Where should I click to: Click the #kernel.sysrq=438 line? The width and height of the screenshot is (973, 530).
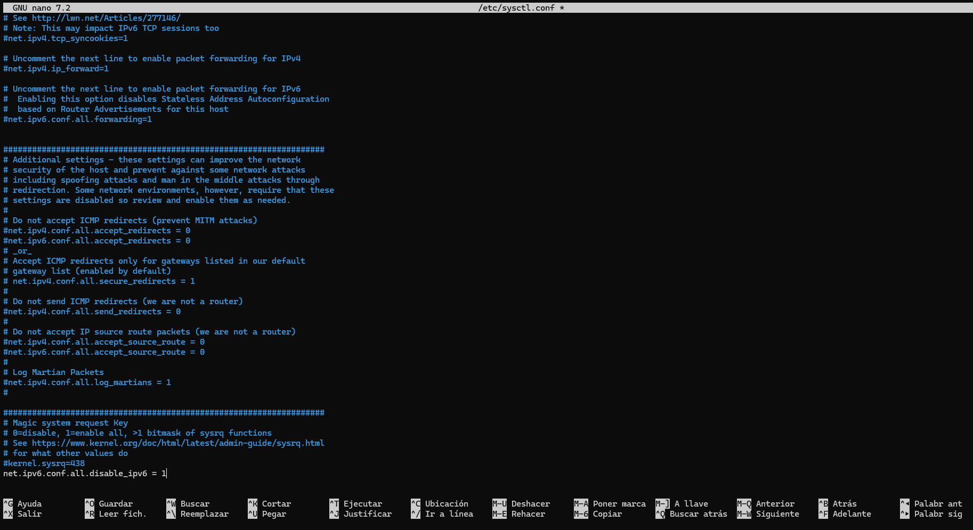point(44,463)
